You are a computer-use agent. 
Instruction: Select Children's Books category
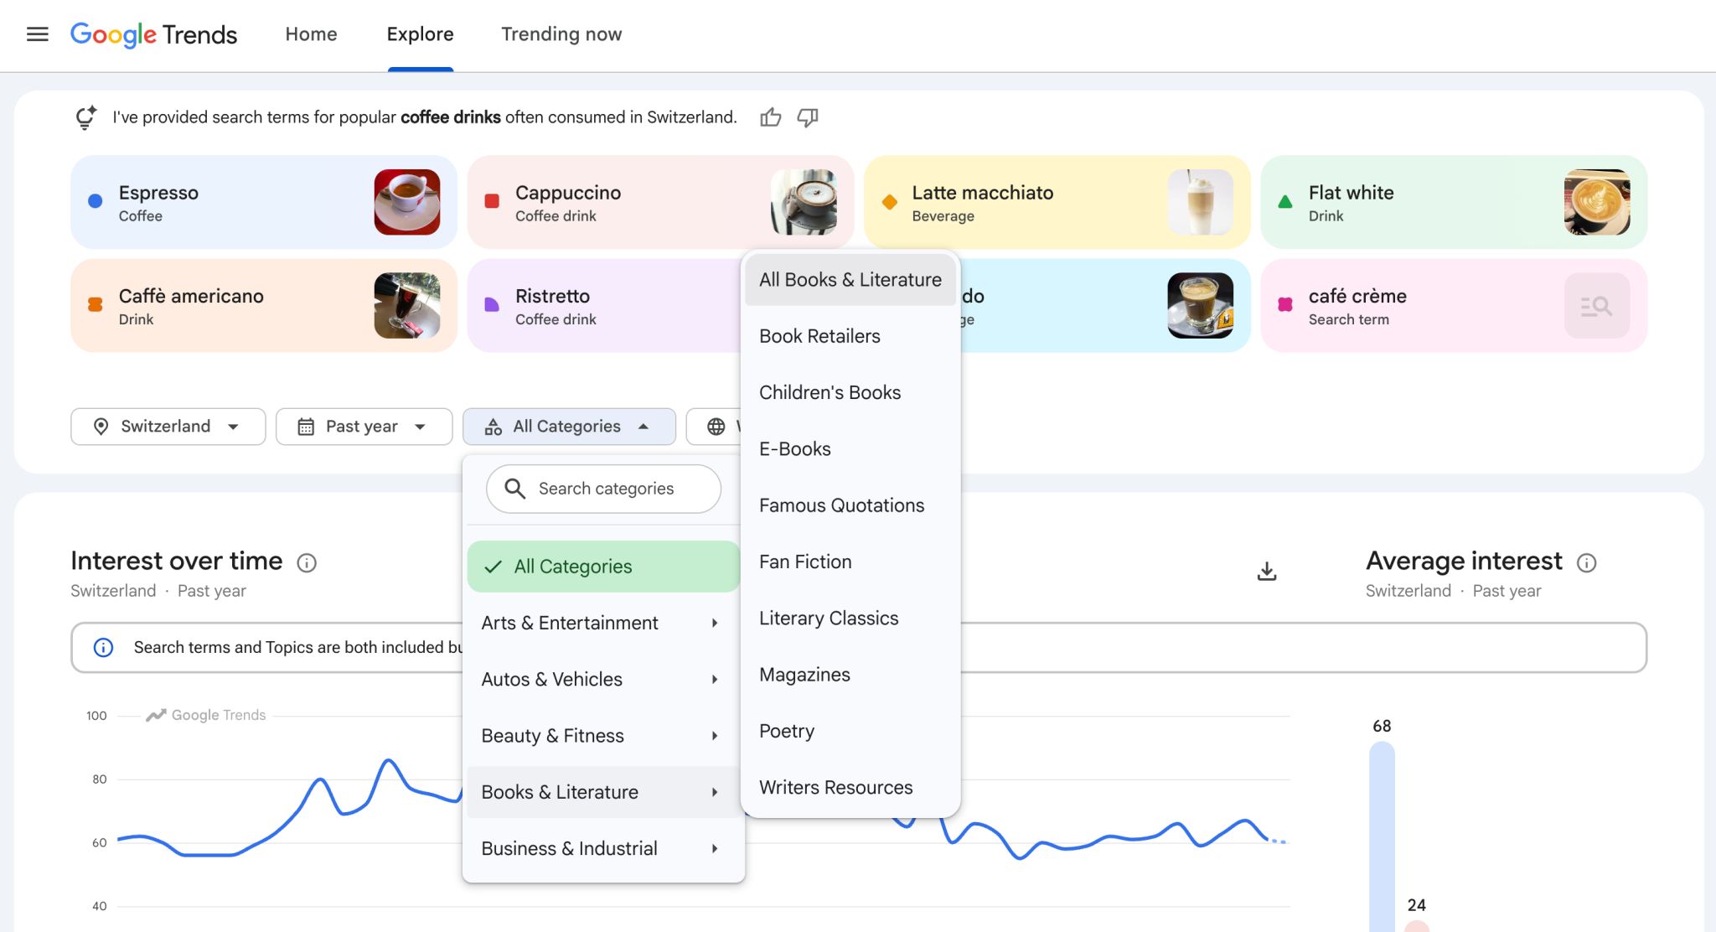[850, 392]
